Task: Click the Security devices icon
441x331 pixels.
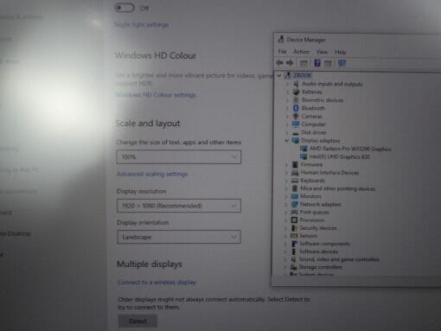Action: tap(294, 228)
